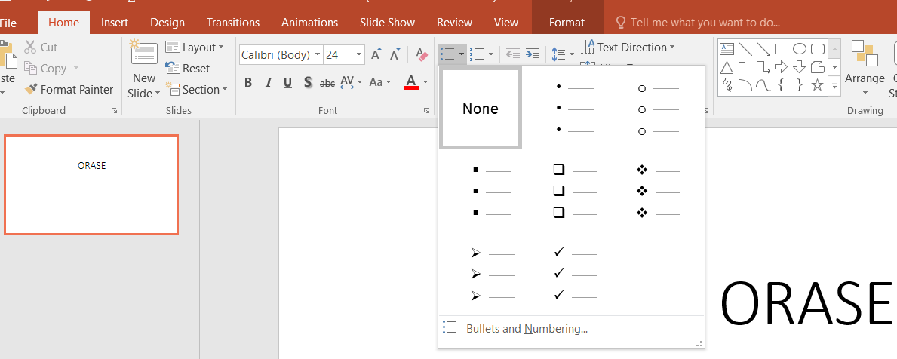Screen dimensions: 897x359
Task: Open Bullets and Numbering dialog
Action: coord(526,329)
